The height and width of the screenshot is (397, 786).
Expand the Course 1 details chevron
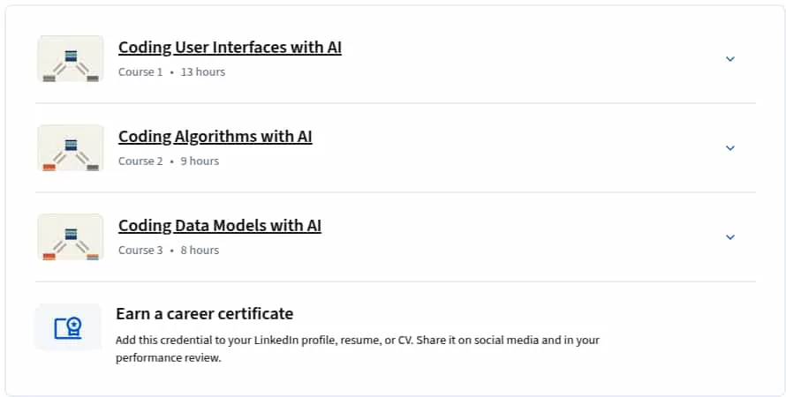tap(729, 59)
